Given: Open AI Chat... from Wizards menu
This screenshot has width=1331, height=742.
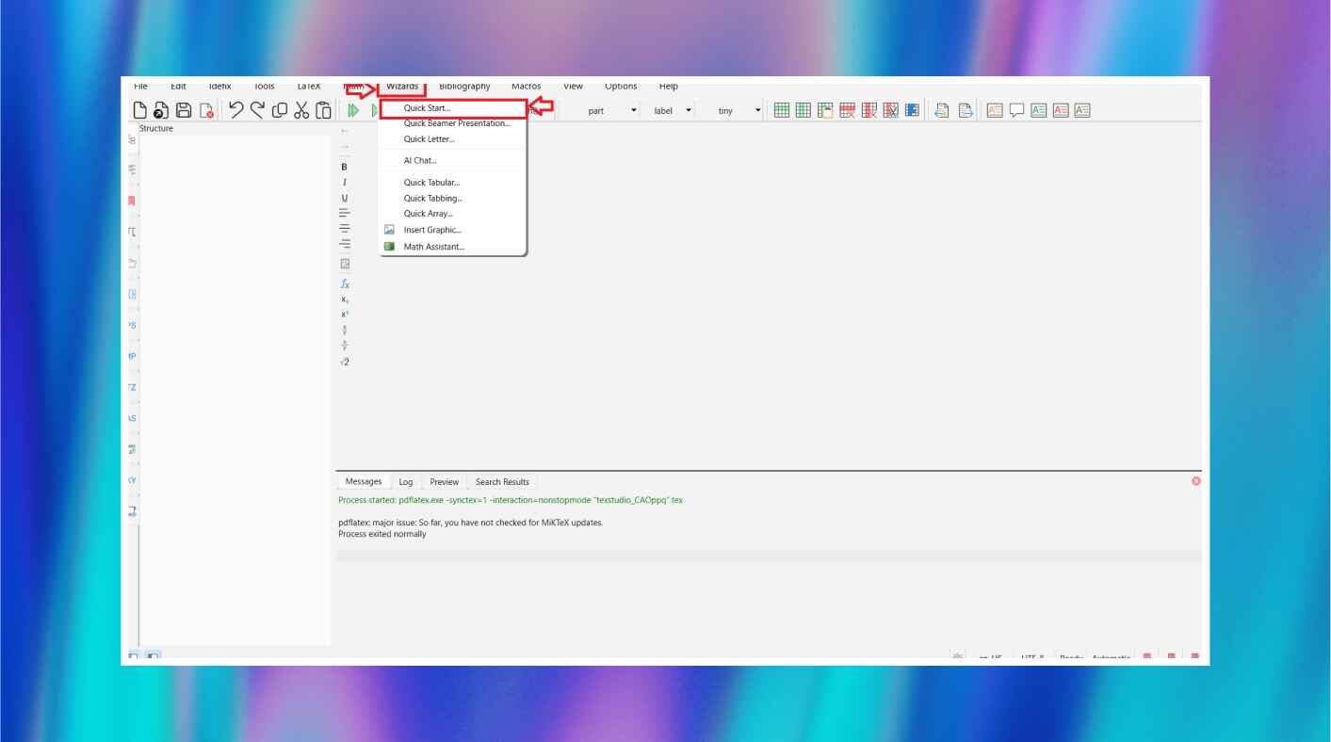Looking at the screenshot, I should coord(452,160).
